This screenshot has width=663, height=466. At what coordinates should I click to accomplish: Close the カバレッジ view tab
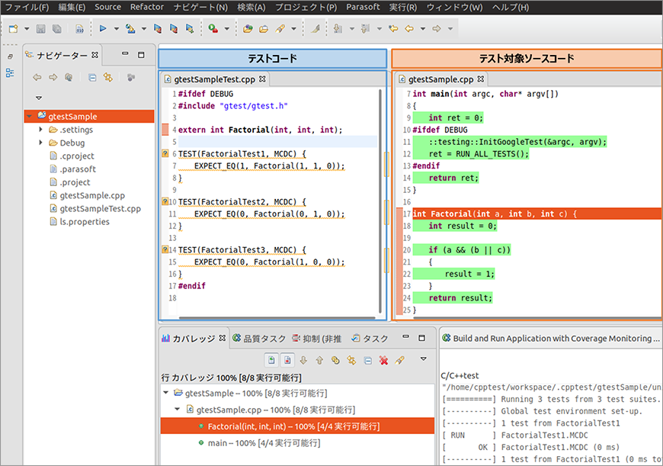coord(223,338)
